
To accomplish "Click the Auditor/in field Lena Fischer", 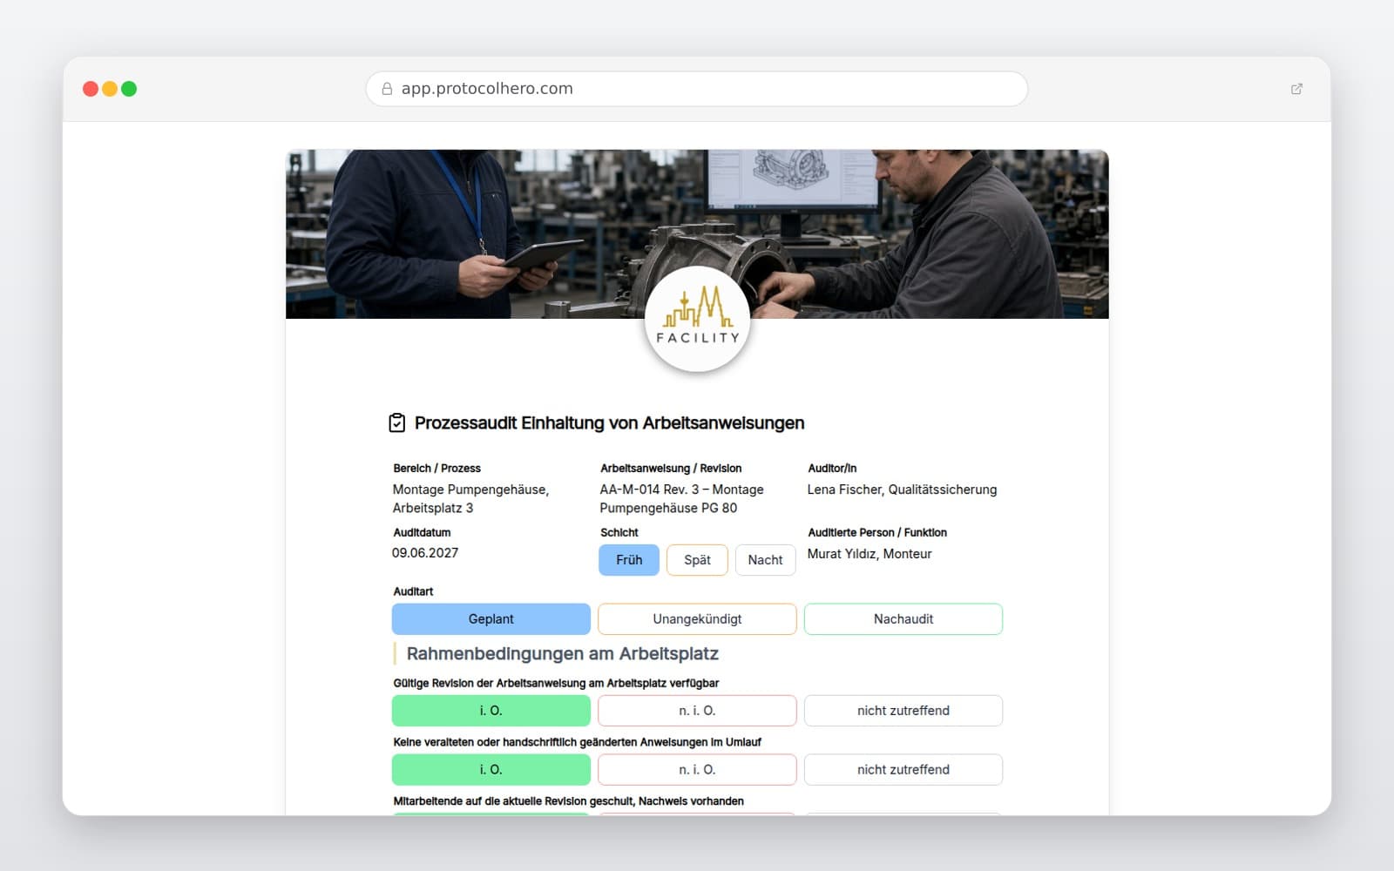I will tap(902, 490).
